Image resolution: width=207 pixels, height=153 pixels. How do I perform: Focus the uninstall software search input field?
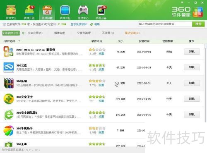tap(165, 24)
